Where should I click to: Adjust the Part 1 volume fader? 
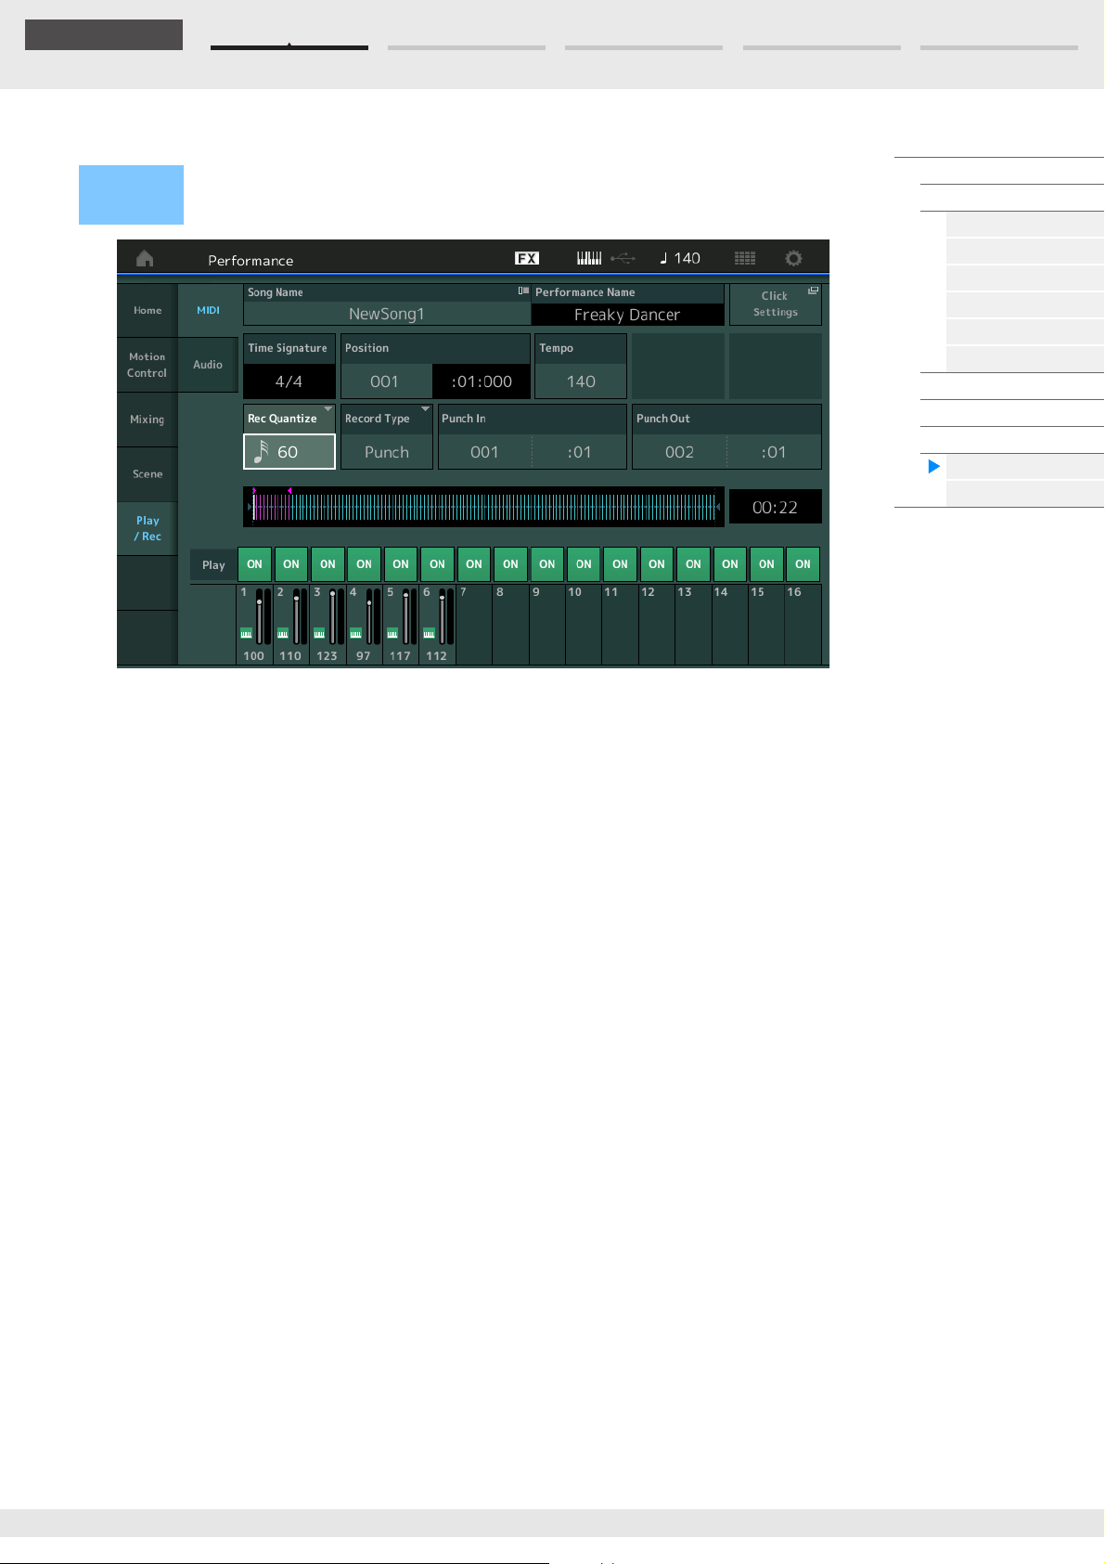click(259, 615)
